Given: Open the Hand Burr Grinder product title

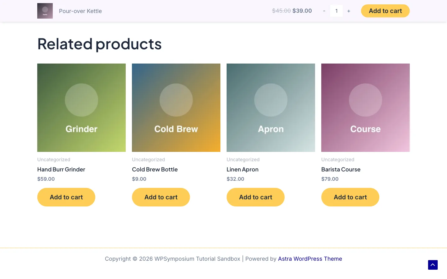Looking at the screenshot, I should [x=61, y=170].
